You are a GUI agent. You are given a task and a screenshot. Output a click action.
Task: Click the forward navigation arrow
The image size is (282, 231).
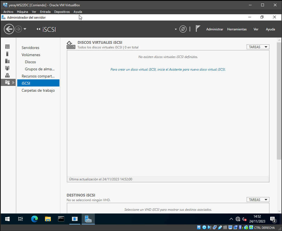(18, 29)
